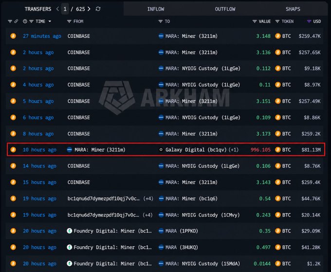The width and height of the screenshot is (331, 272).
Task: Open MARA: Miner (bc1q6) recipient
Action: tap(191, 199)
